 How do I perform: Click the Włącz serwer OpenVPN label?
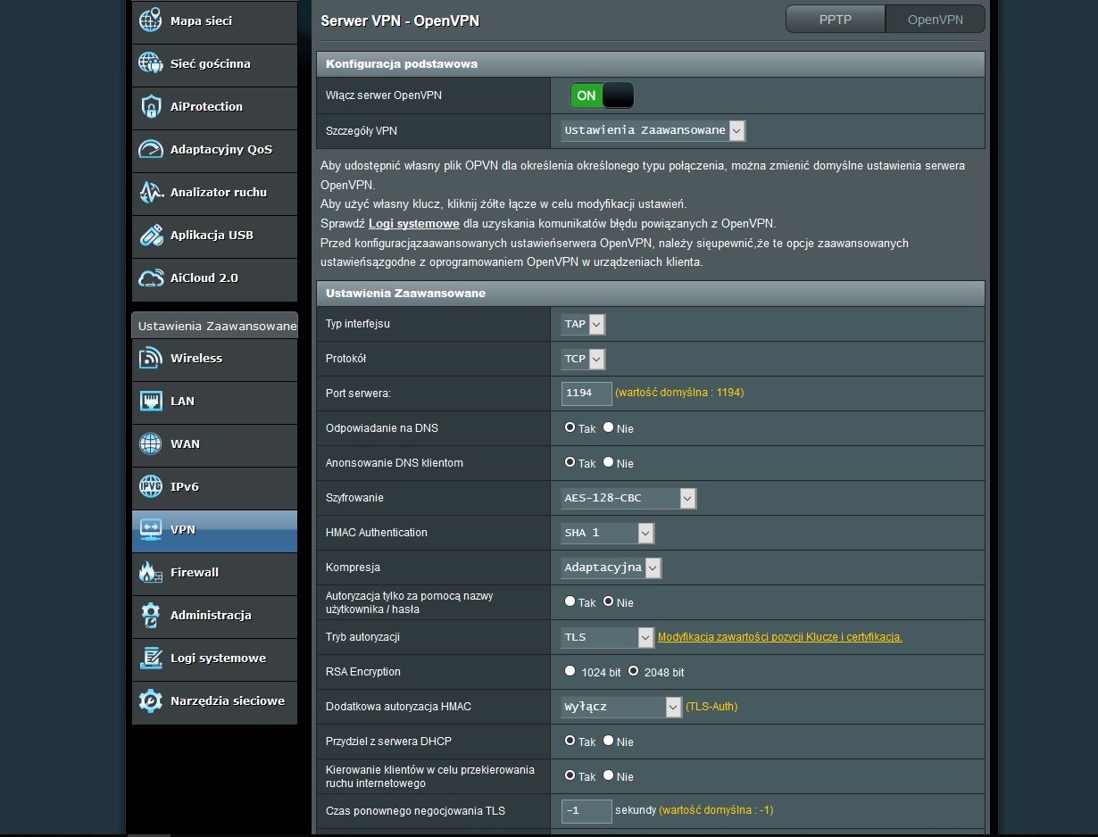pyautogui.click(x=384, y=95)
